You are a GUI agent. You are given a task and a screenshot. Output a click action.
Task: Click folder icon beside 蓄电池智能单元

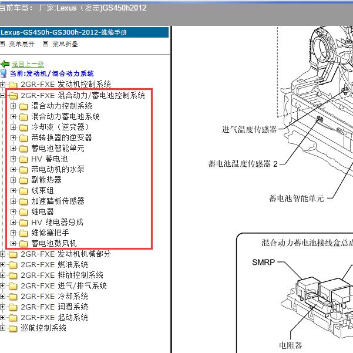[23, 149]
